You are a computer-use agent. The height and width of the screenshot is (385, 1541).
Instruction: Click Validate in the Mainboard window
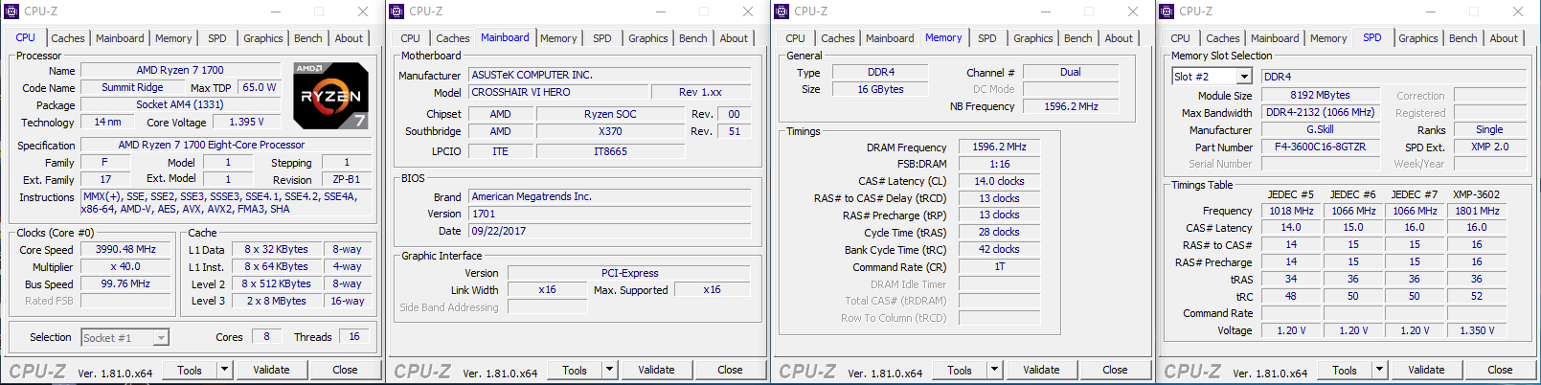[656, 370]
